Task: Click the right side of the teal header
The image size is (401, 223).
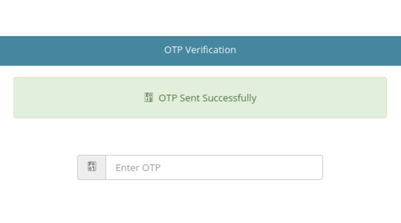Action: (334, 51)
